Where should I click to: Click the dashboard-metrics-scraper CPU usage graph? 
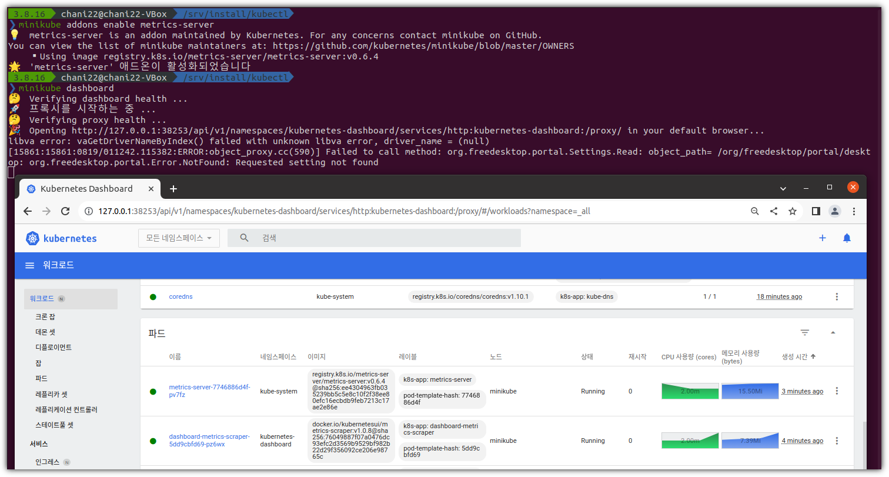[x=690, y=441]
